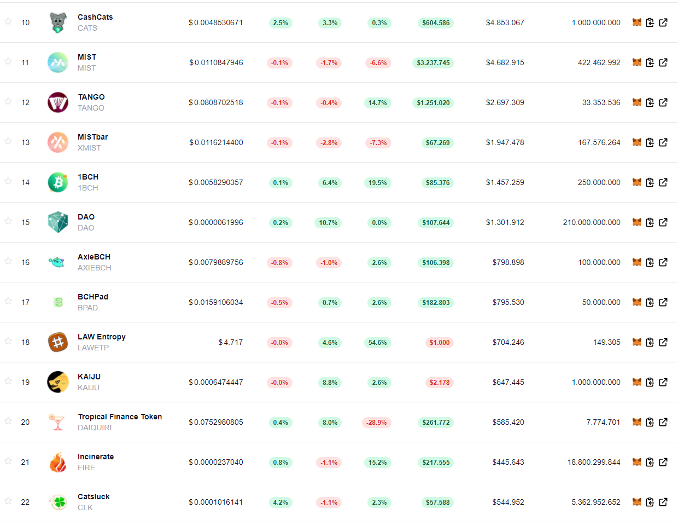
Task: Copy DAO token address icon
Action: pos(650,222)
